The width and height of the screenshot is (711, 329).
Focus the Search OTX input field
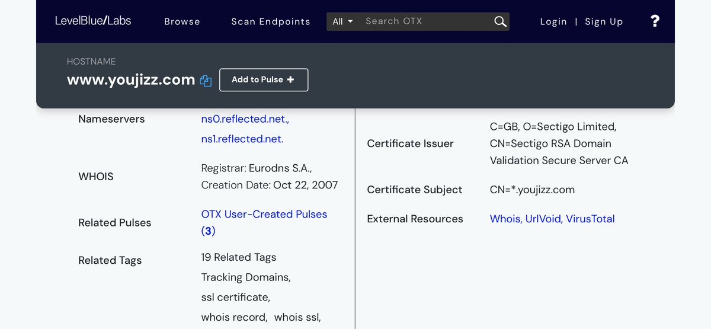(x=427, y=21)
